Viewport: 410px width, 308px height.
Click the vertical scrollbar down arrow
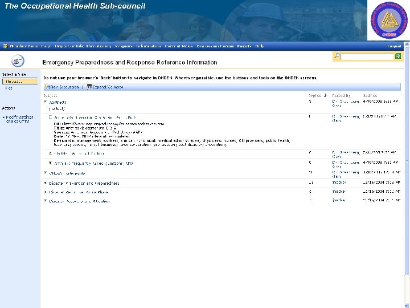[x=407, y=305]
